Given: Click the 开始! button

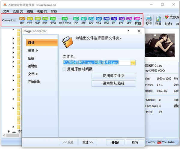Looking at the screenshot, I should [115, 142].
